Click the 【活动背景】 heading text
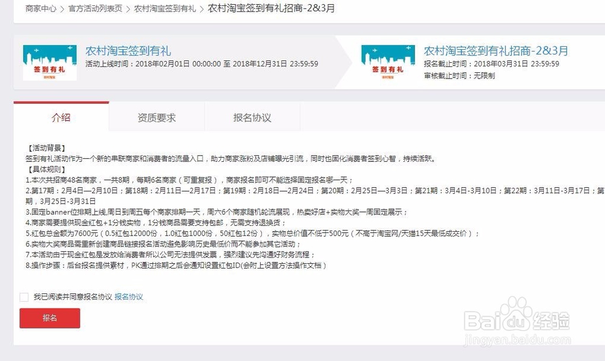 tap(47, 148)
